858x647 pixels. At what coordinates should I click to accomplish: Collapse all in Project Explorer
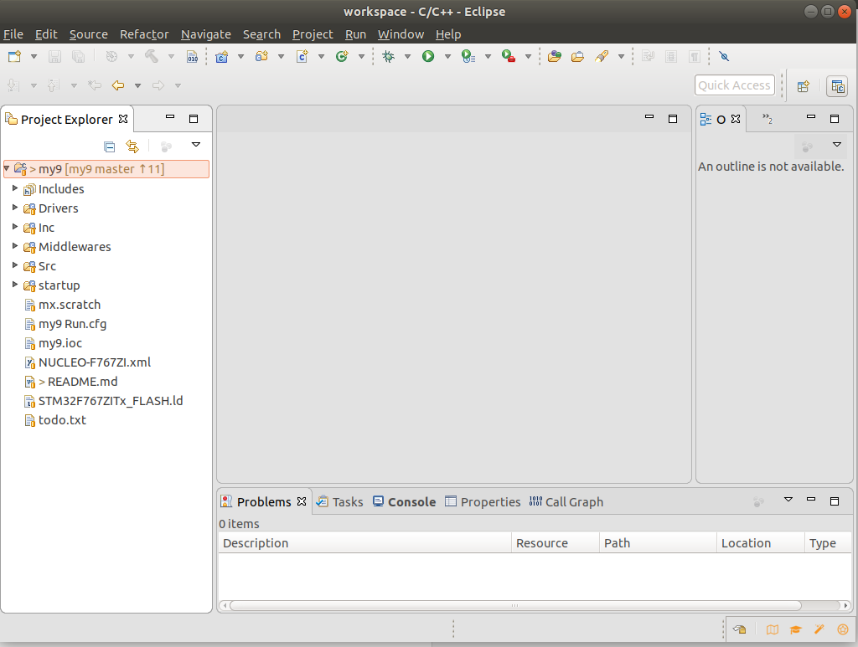[109, 146]
